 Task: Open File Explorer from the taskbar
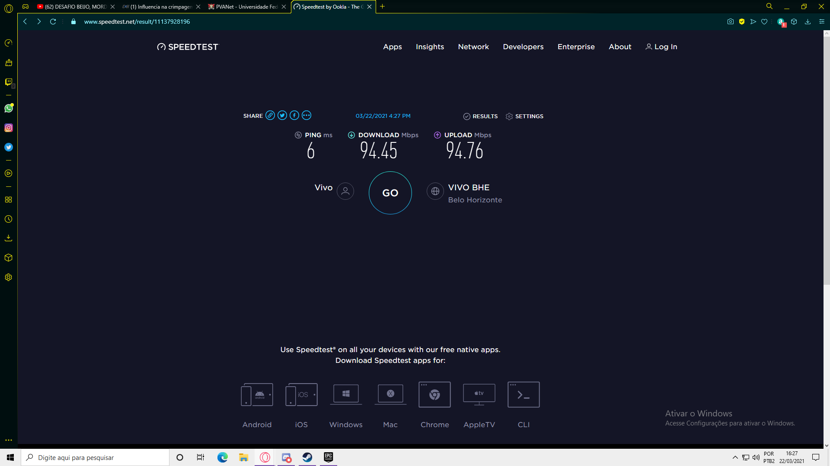pos(244,457)
